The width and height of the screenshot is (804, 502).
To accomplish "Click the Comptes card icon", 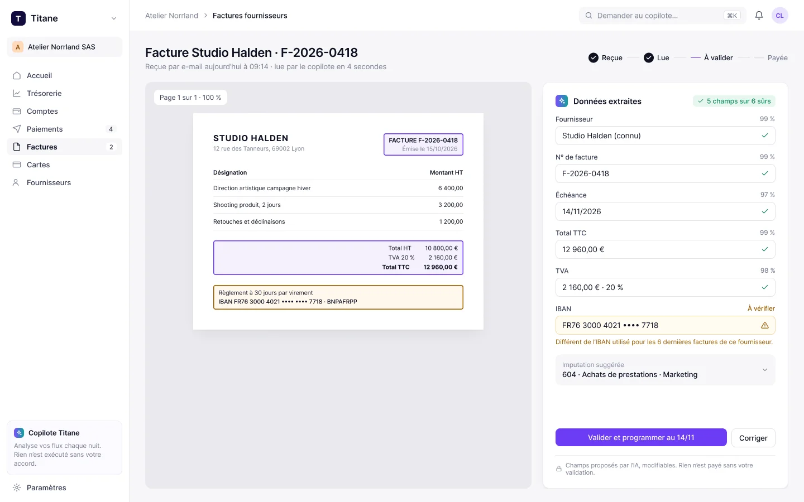I will (x=17, y=111).
